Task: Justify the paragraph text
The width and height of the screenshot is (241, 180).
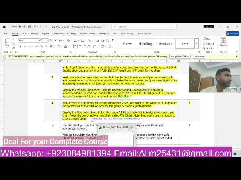Action: (x=89, y=46)
